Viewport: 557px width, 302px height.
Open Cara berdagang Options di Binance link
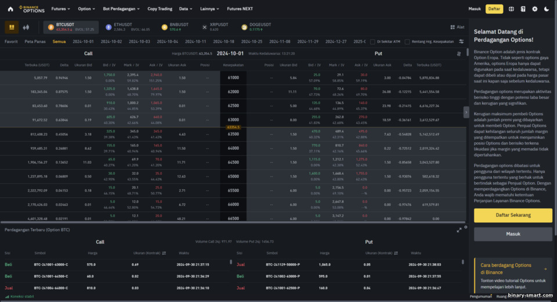506,268
